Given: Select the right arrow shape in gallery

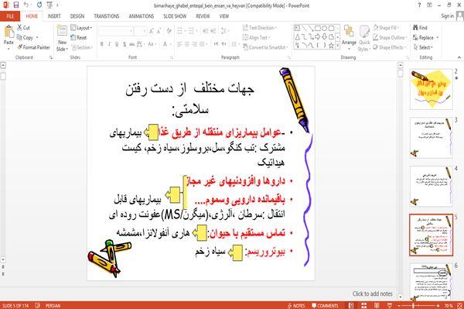Looking at the screenshot, I should pyautogui.click(x=318, y=36).
